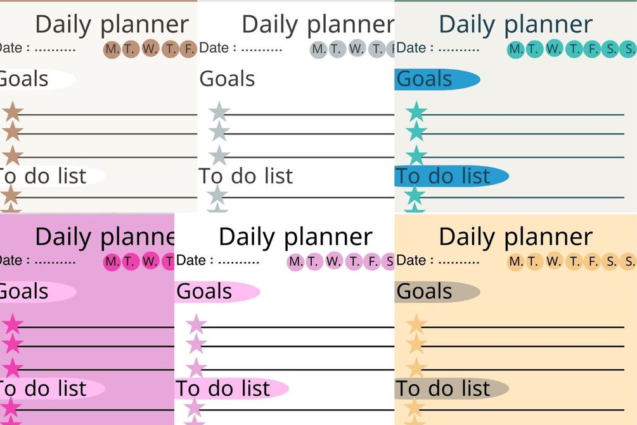Select the gray M. day circle

click(x=318, y=49)
